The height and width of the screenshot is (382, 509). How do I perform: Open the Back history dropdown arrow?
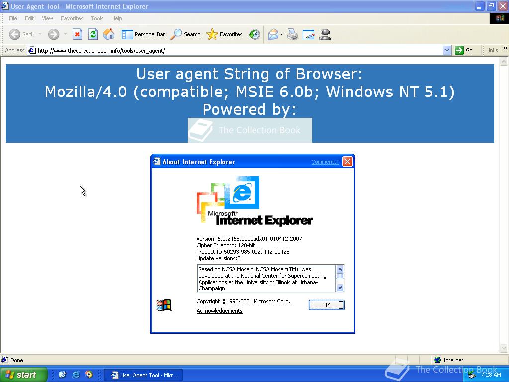click(40, 34)
